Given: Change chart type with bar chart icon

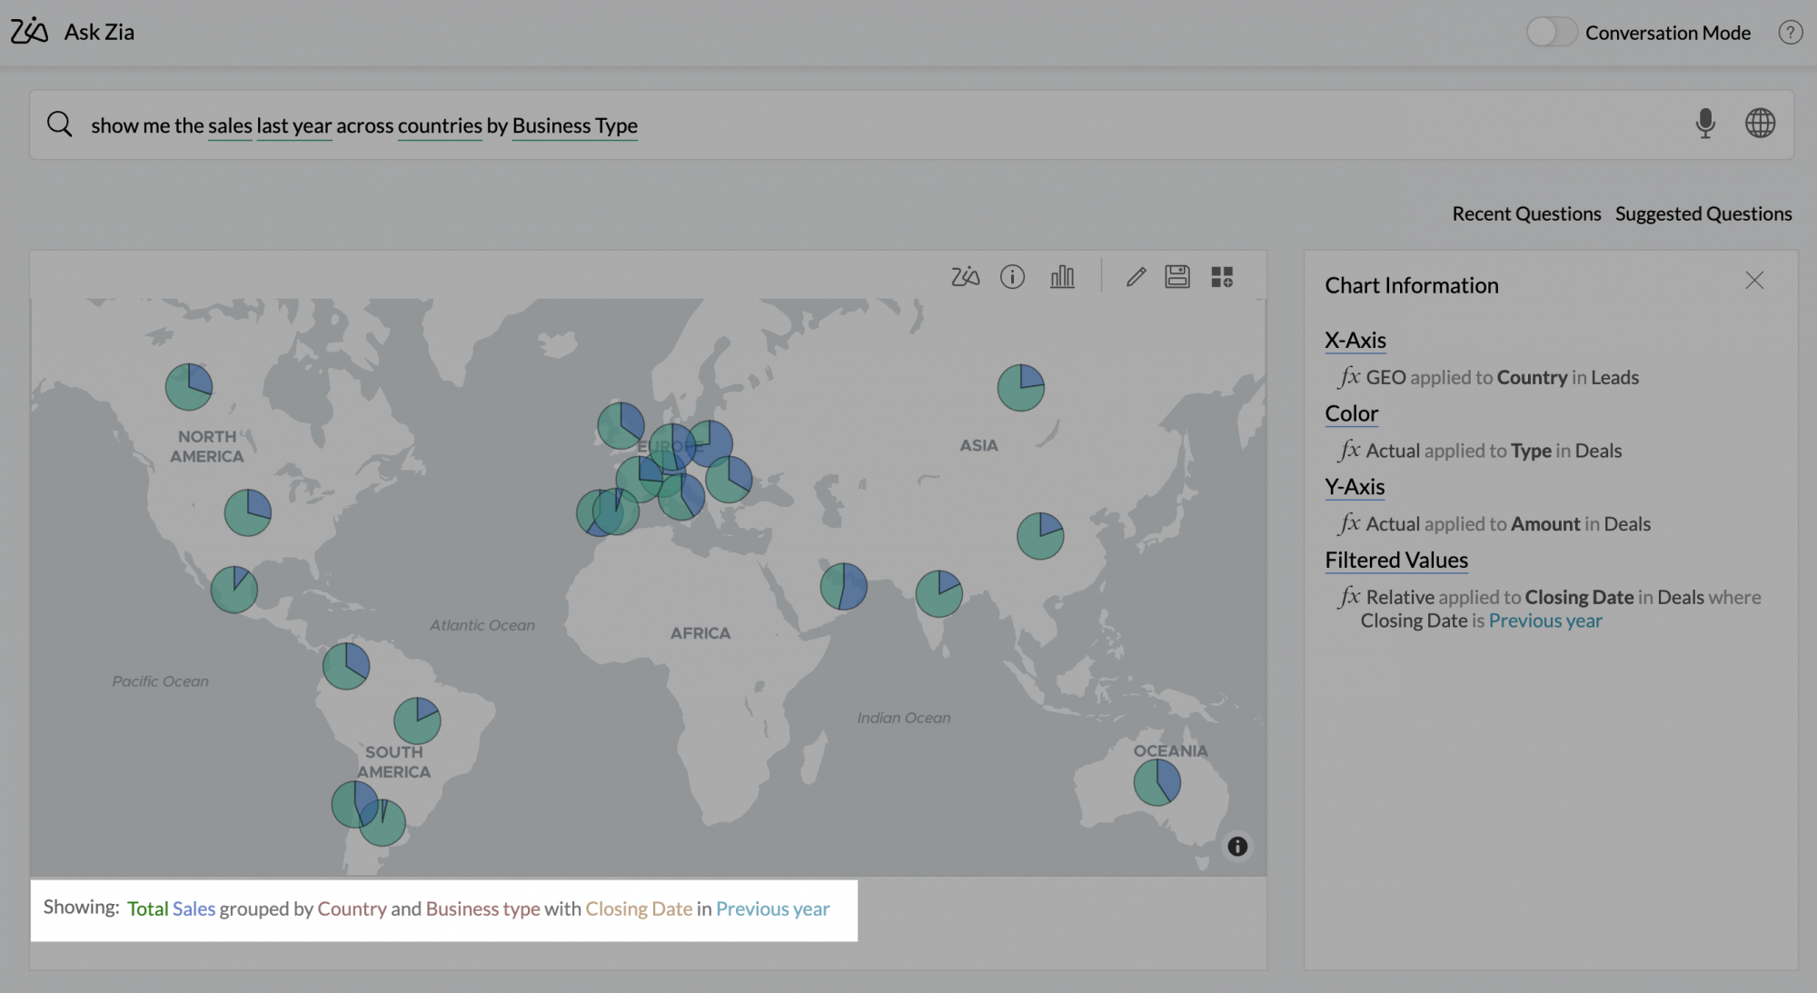Looking at the screenshot, I should 1062,276.
